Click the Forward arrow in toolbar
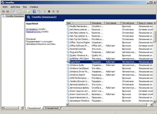The image size is (157, 114). [x=8, y=11]
